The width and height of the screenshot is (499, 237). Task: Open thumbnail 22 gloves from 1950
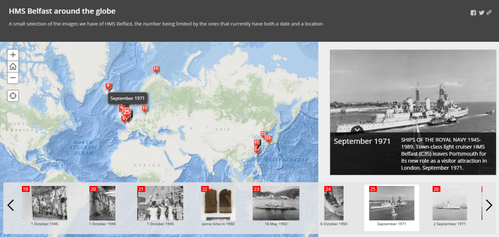[218, 203]
